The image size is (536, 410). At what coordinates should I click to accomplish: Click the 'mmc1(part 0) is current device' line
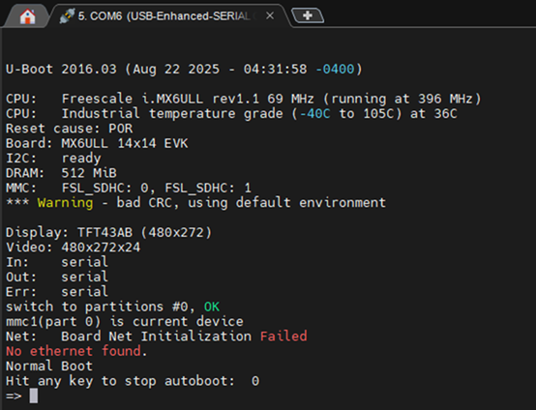(x=125, y=322)
